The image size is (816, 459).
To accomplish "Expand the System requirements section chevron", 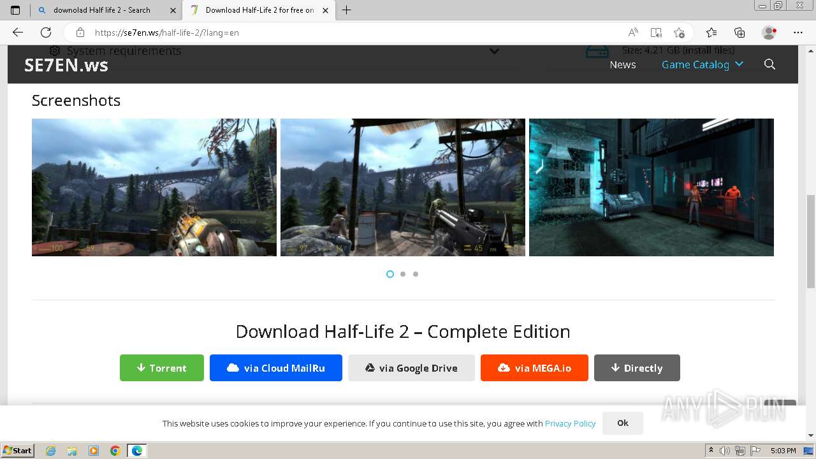I will [494, 51].
